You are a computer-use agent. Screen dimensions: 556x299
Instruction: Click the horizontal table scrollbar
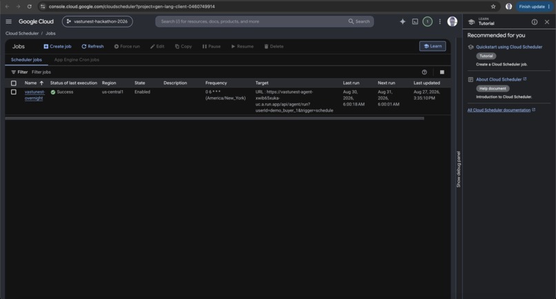(215, 118)
